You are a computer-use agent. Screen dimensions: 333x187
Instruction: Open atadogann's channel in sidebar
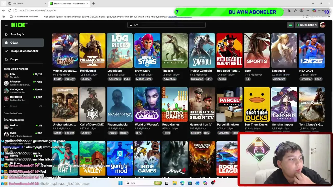point(23,91)
